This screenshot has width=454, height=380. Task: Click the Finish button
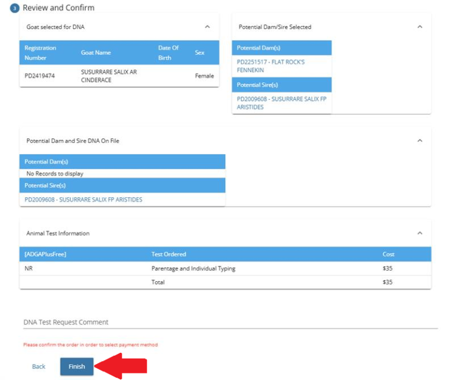pyautogui.click(x=76, y=366)
